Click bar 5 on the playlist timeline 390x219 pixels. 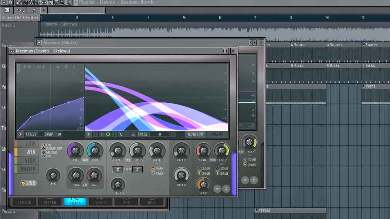[184, 18]
